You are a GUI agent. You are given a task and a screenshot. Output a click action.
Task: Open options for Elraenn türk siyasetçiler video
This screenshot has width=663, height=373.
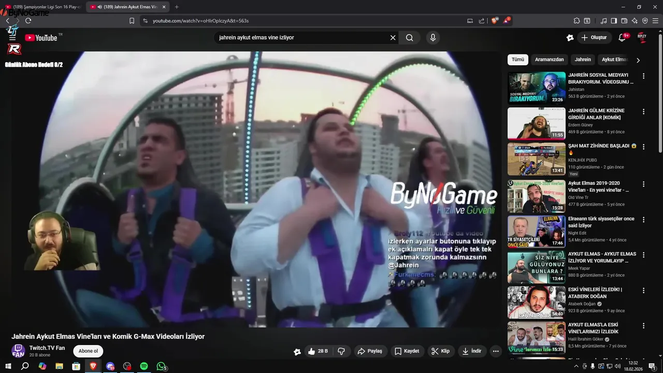(644, 220)
